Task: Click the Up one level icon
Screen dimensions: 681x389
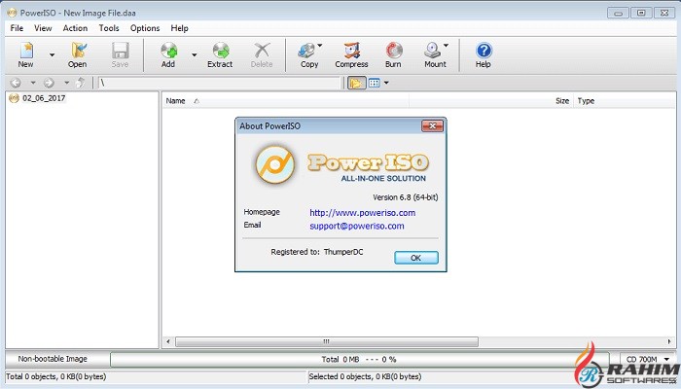Action: point(81,83)
